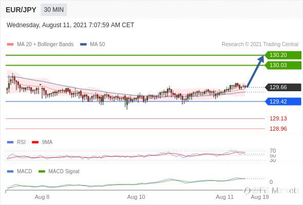Click the MA 50 blue legend swatch
The image size is (303, 205).
83,45
